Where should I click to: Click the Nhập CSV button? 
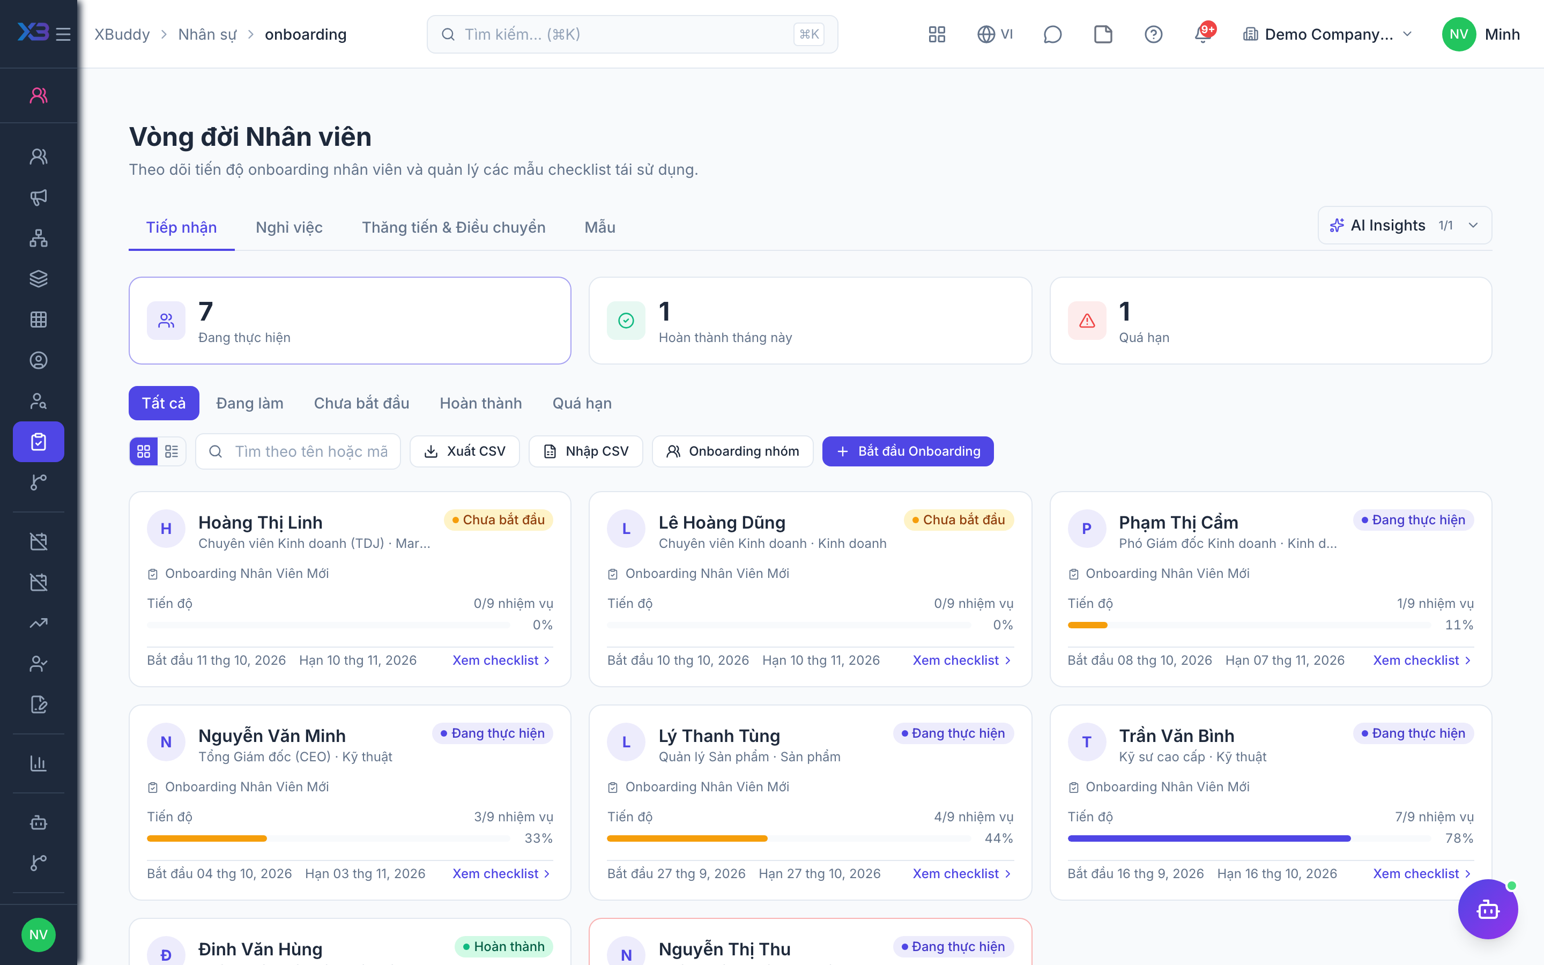[585, 451]
